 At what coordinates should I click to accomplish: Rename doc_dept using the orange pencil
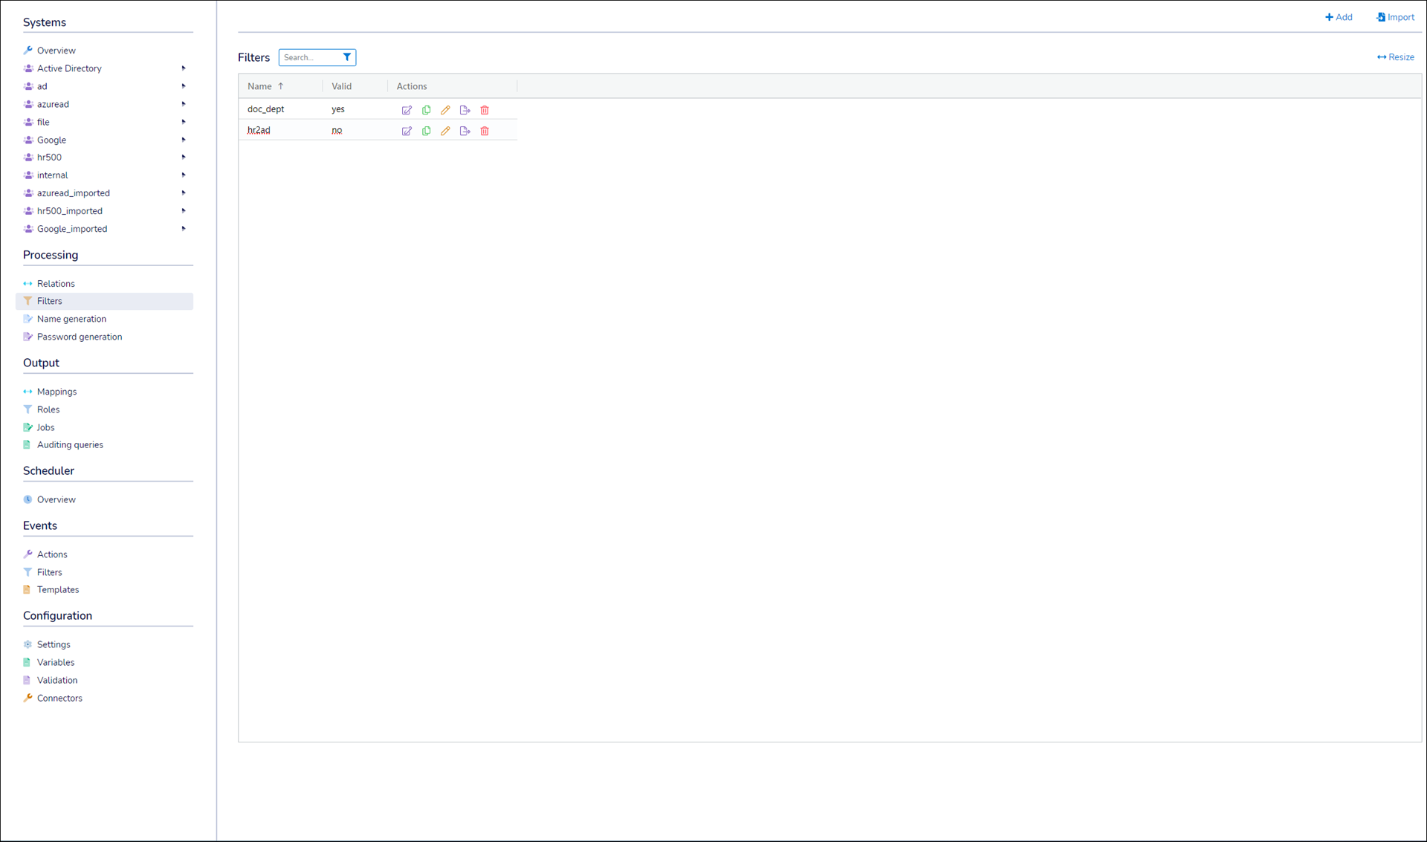pyautogui.click(x=445, y=110)
